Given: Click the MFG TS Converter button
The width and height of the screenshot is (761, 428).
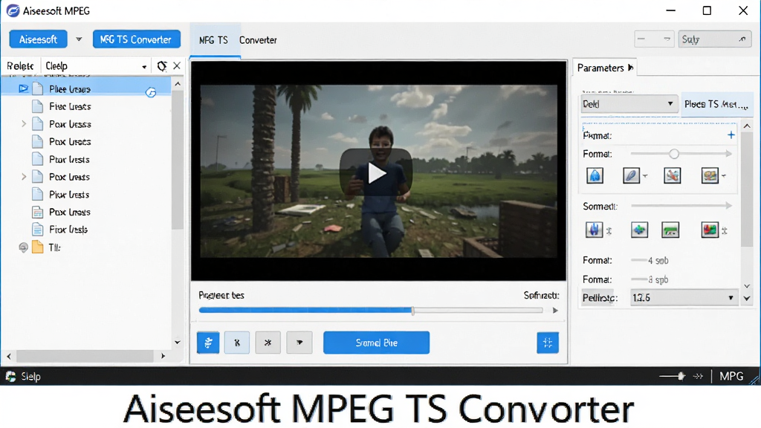Looking at the screenshot, I should [x=137, y=39].
